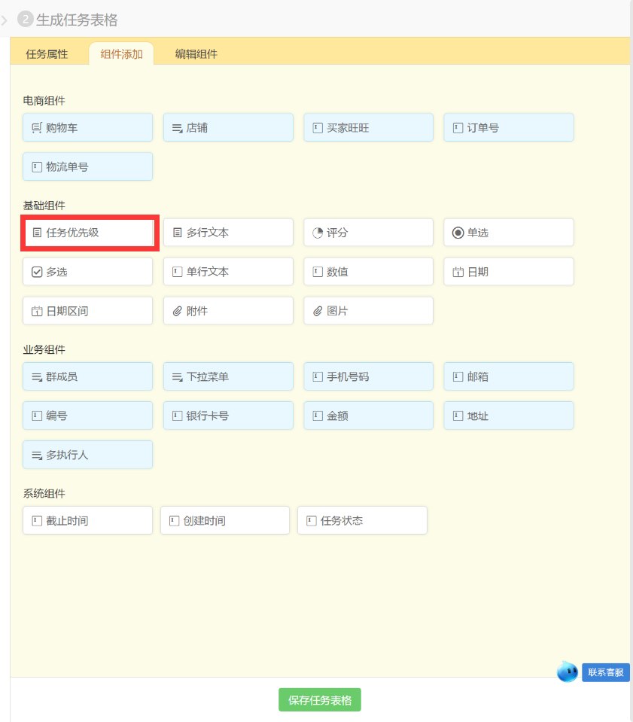Add the 购物车 shopping cart component
Image resolution: width=633 pixels, height=722 pixels.
[87, 128]
